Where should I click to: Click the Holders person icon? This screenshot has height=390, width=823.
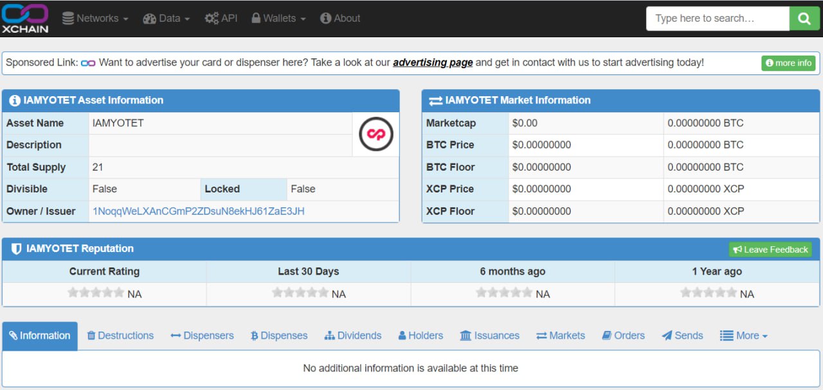click(402, 335)
